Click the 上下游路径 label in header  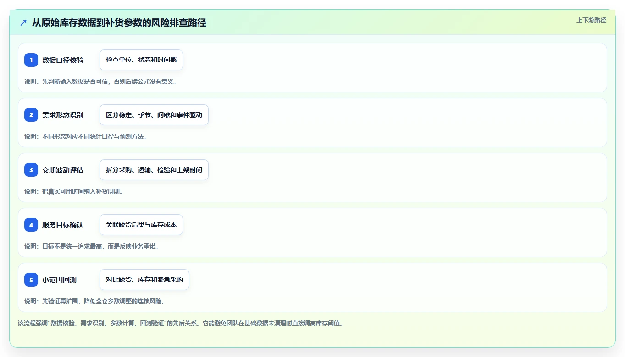click(x=591, y=20)
